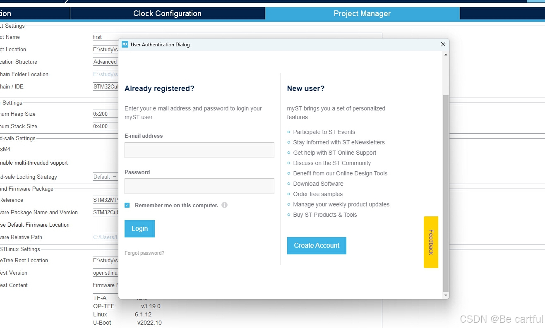This screenshot has height=328, width=545.
Task: Open the Locking Strategy Default dropdown
Action: [x=106, y=177]
